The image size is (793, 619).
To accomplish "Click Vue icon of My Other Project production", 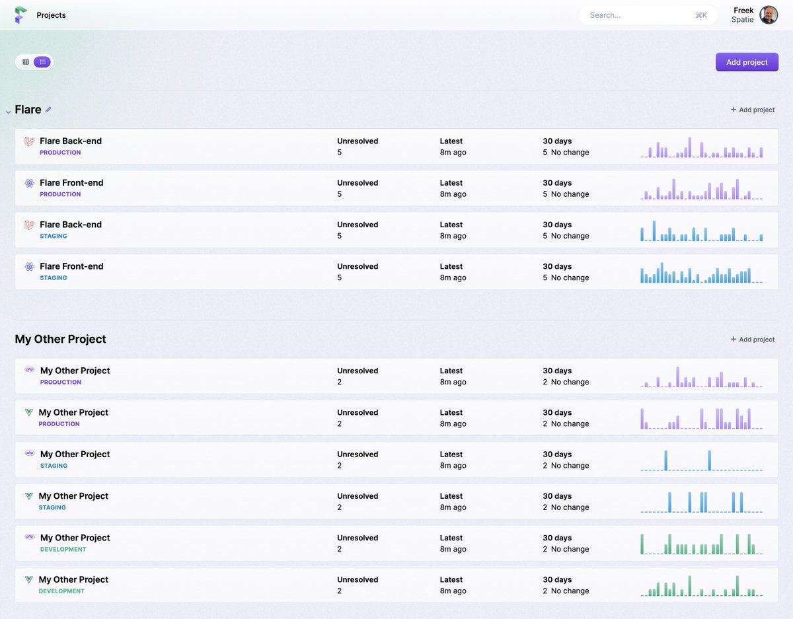I will point(29,412).
